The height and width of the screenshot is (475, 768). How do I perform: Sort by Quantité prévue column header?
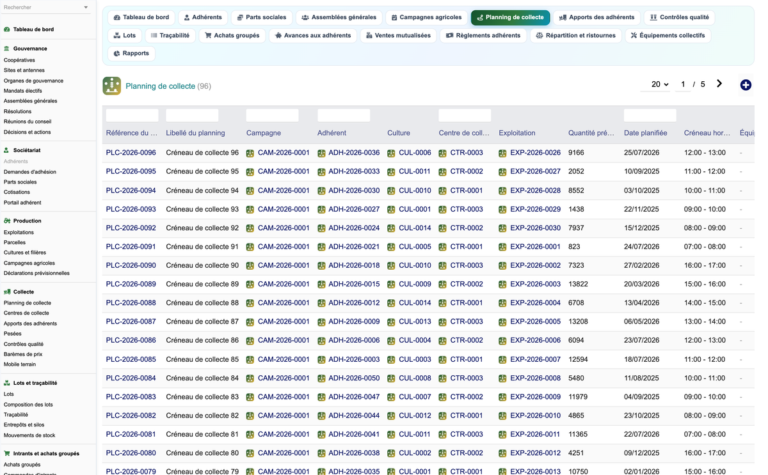[x=591, y=133]
